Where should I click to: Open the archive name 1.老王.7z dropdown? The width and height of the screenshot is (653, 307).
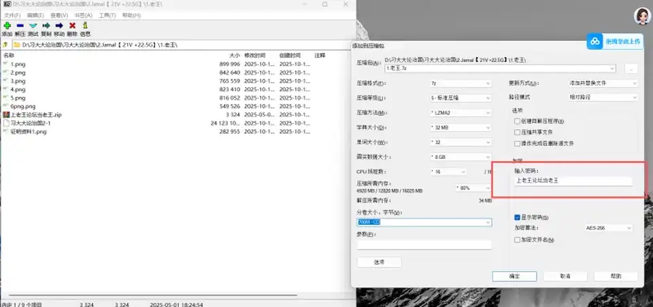pyautogui.click(x=501, y=68)
